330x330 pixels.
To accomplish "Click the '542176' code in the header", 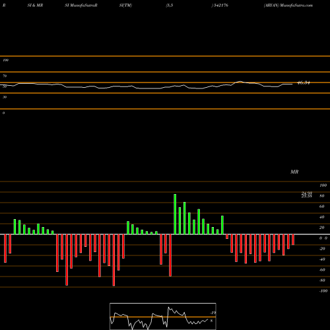I will 220,5.
